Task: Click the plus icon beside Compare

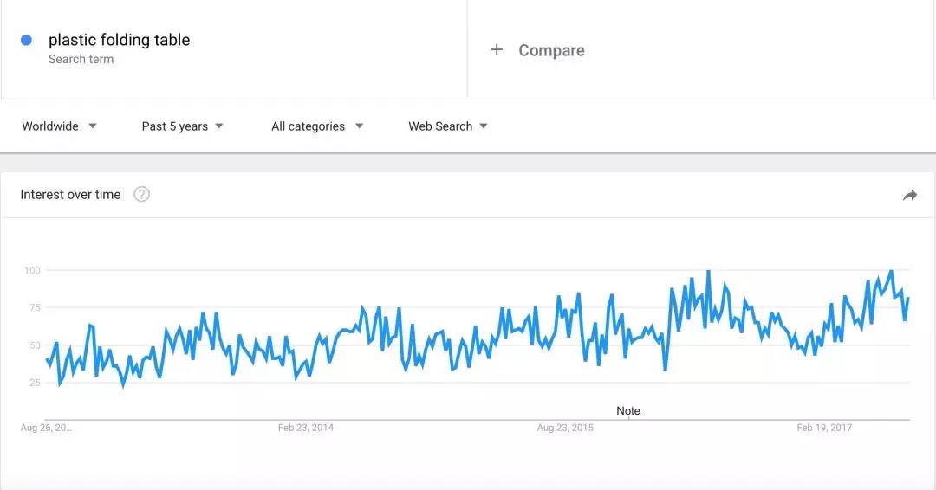Action: click(497, 50)
